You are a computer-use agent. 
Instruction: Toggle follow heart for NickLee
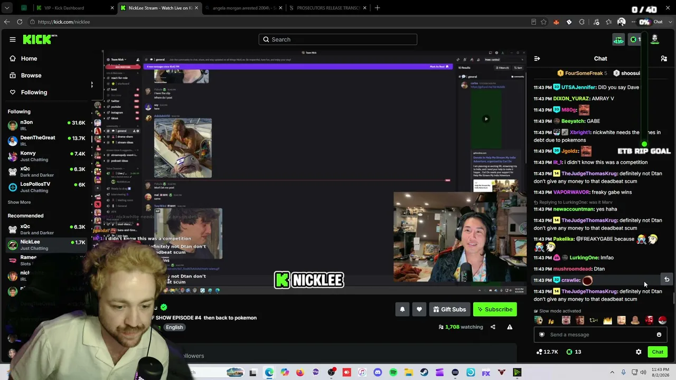(x=419, y=310)
